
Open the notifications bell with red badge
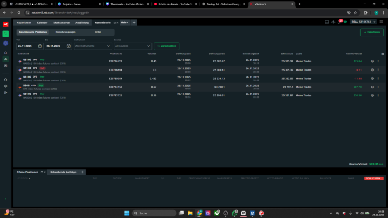pyautogui.click(x=339, y=22)
